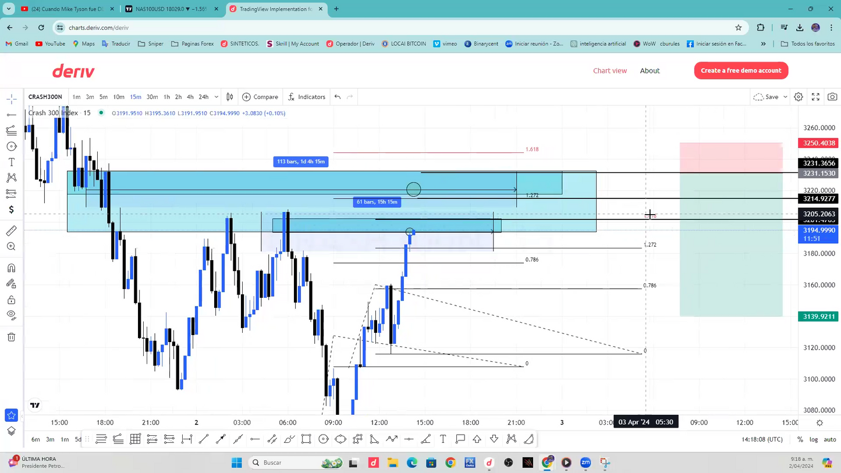
Task: Hide all drawings with the eye icon
Action: point(11,315)
